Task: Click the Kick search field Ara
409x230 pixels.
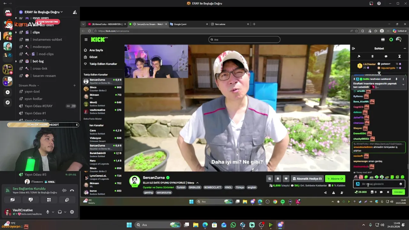Action: 244,40
